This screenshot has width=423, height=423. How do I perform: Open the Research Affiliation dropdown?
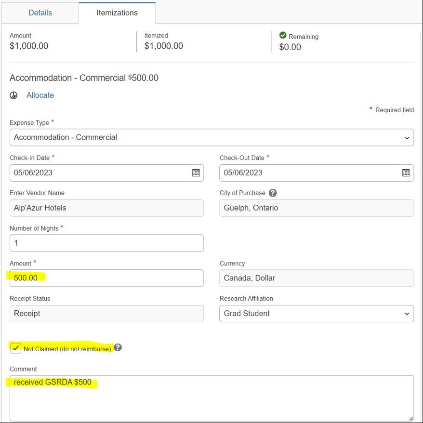[x=316, y=314]
